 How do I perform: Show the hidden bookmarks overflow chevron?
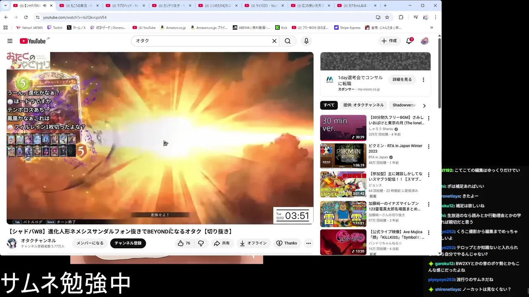point(431,28)
